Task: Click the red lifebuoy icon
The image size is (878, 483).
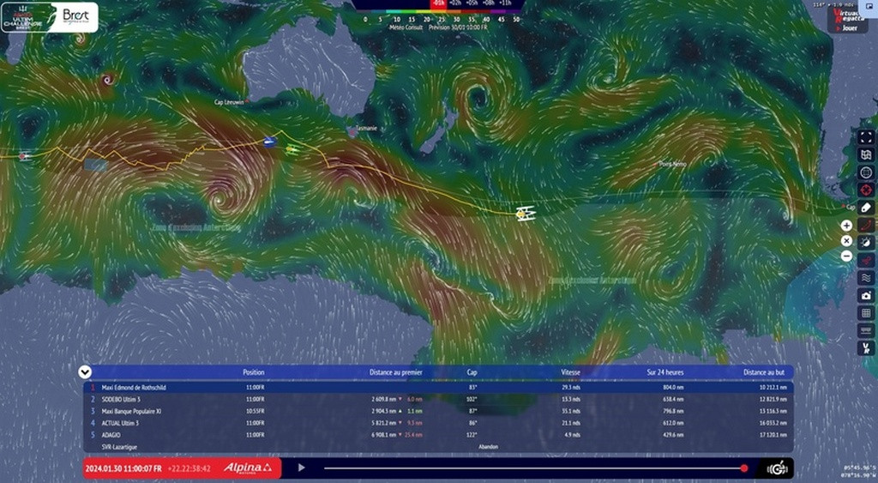Action: pos(866,190)
